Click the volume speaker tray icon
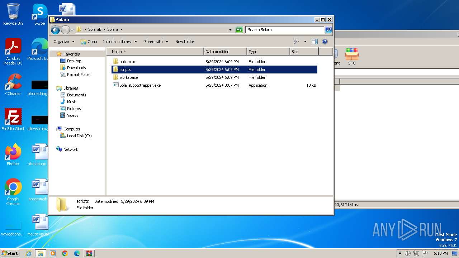459x258 pixels. coord(408,253)
